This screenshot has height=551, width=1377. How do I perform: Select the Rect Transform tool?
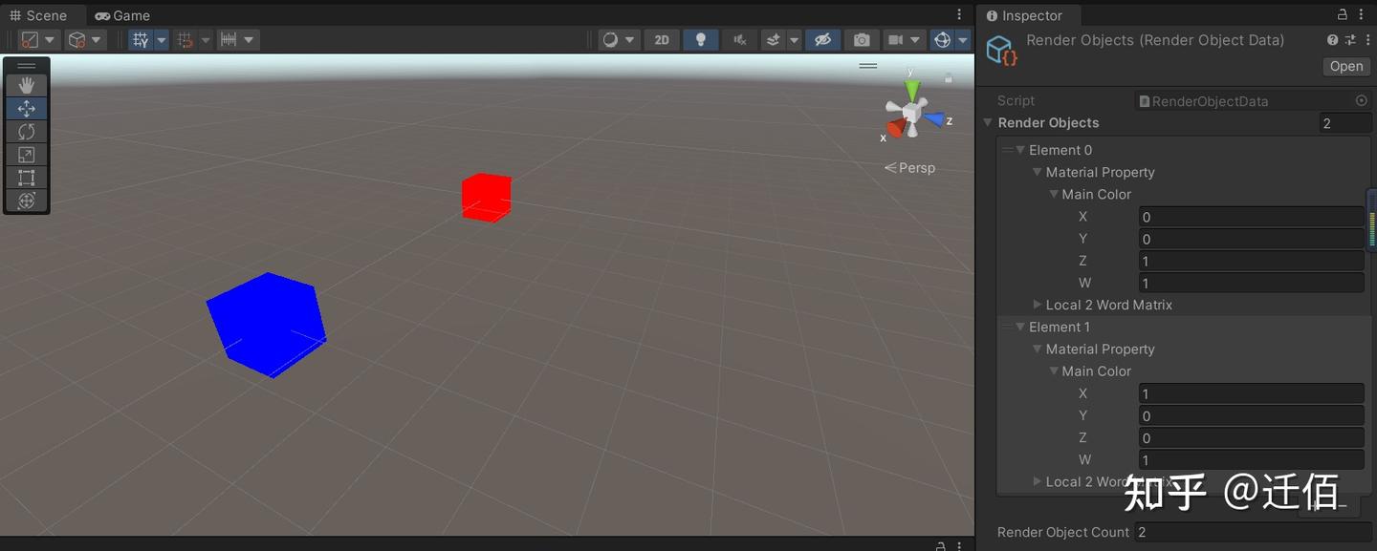(26, 178)
